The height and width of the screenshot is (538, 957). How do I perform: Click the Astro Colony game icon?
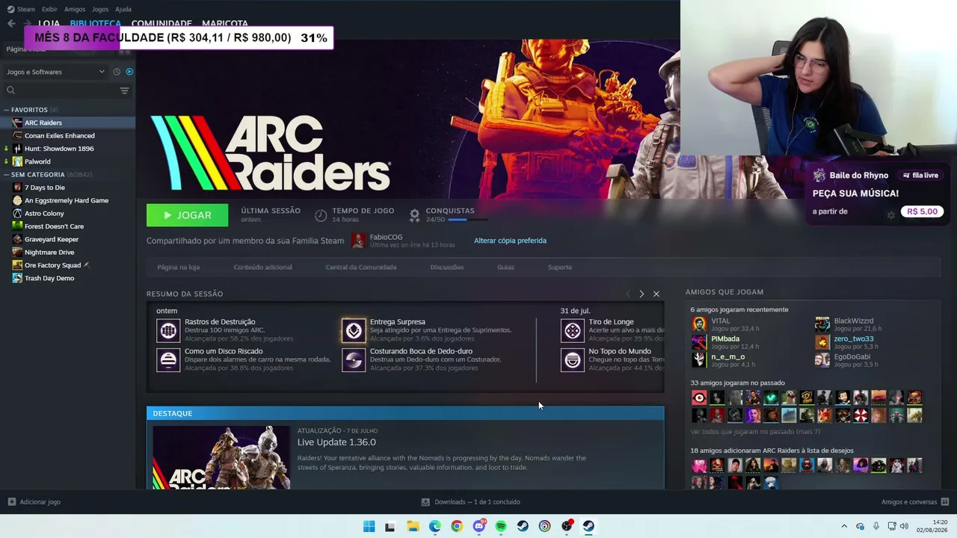(17, 214)
